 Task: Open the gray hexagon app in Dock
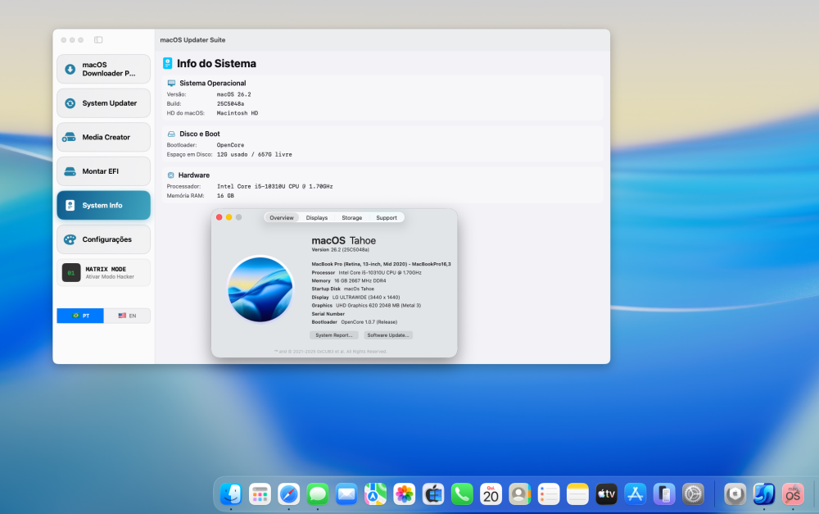point(735,494)
